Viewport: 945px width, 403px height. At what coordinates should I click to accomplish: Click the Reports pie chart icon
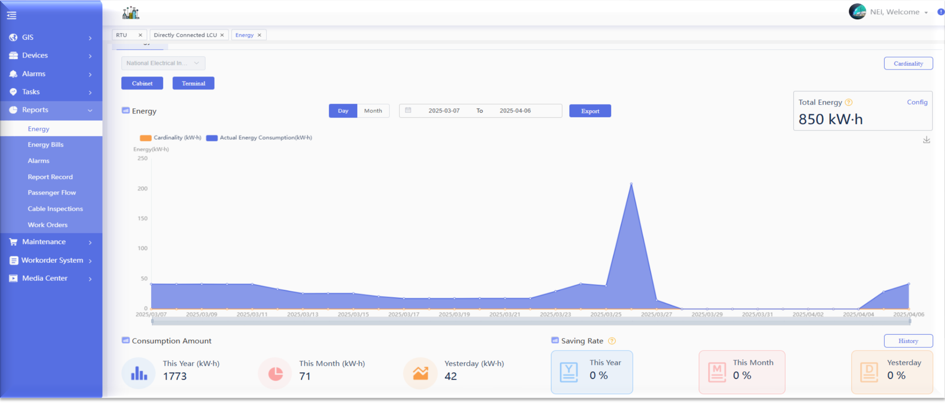[13, 110]
